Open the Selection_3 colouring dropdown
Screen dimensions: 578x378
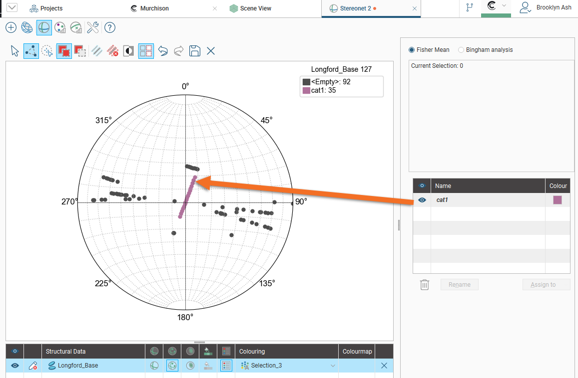point(333,366)
